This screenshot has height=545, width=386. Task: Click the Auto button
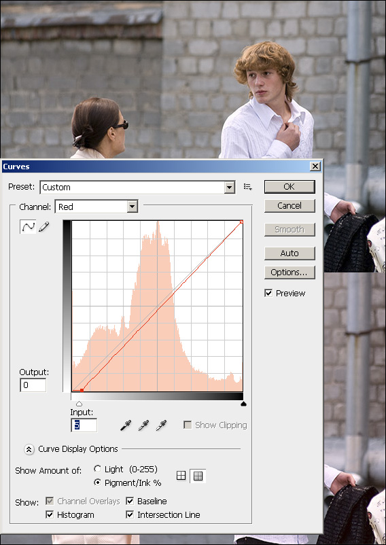point(289,253)
